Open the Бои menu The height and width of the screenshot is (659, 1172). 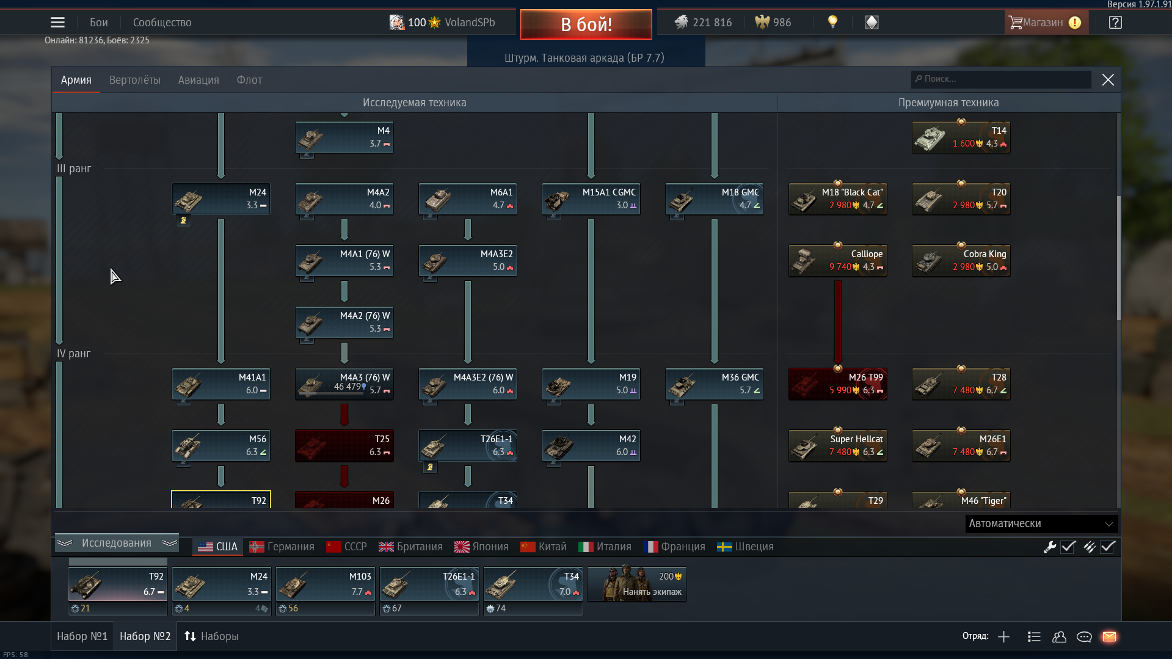[99, 23]
